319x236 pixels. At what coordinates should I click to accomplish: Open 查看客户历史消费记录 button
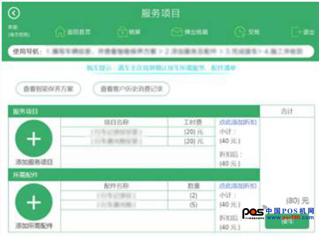(x=132, y=89)
